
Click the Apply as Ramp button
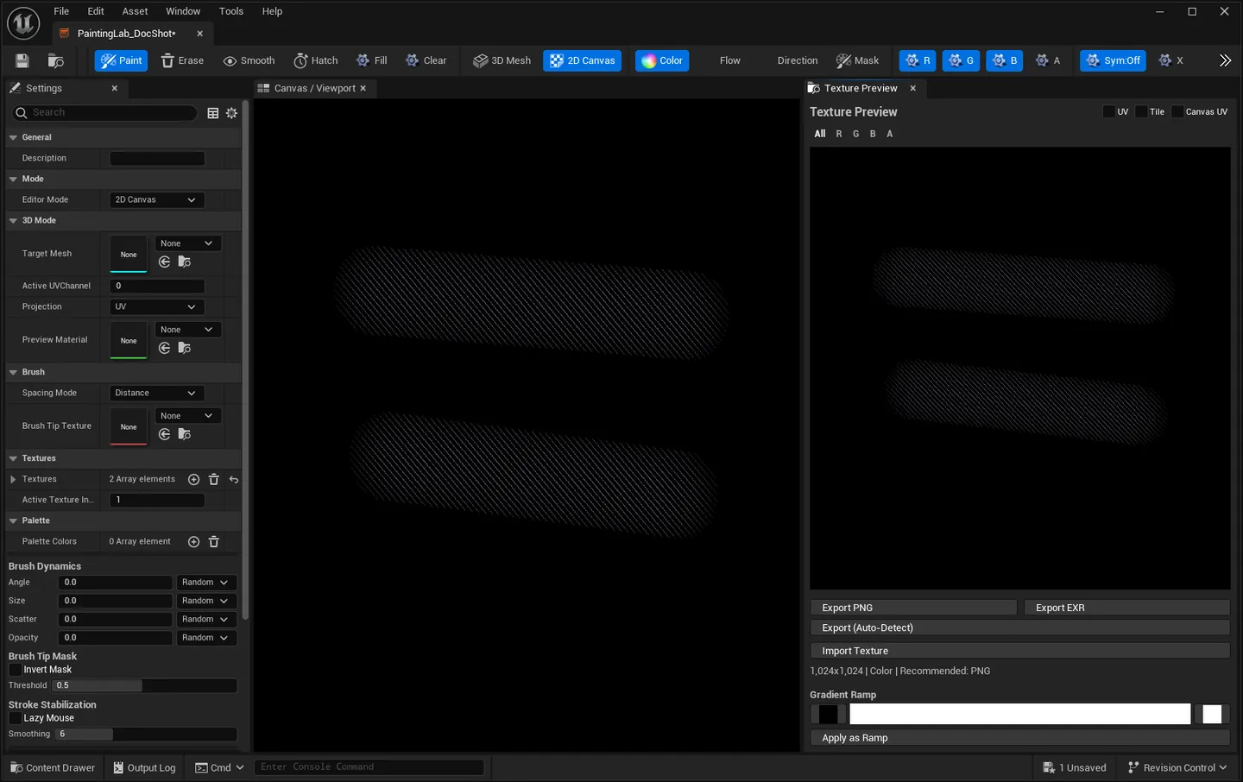point(1019,738)
